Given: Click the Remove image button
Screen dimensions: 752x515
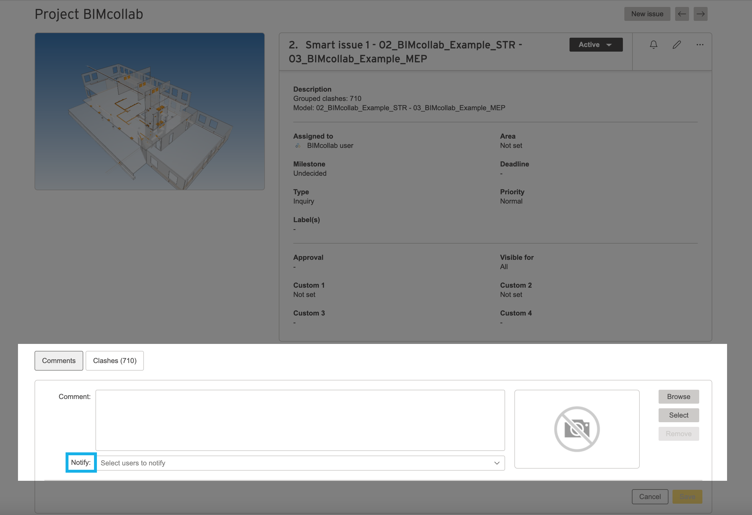Looking at the screenshot, I should pos(679,434).
